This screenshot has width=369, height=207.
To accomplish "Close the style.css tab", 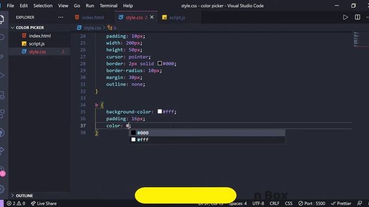I will (x=152, y=17).
